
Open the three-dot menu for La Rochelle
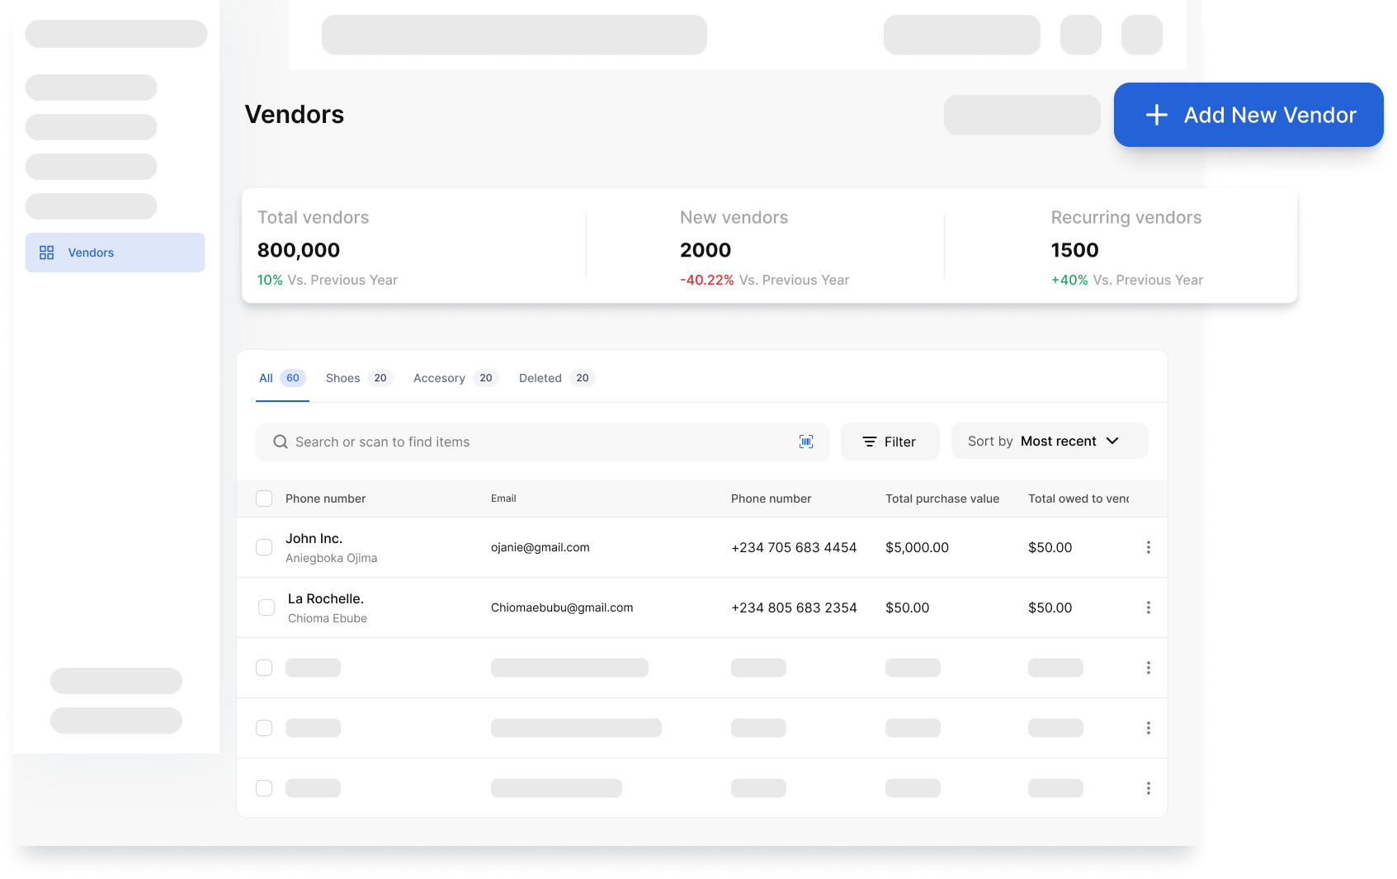point(1148,607)
